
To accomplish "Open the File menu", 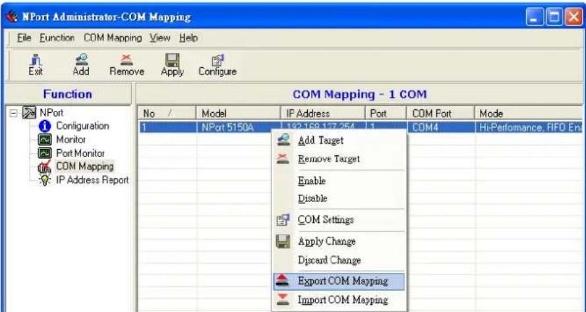I will 24,38.
